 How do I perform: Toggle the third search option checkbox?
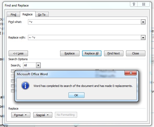pos(13,81)
